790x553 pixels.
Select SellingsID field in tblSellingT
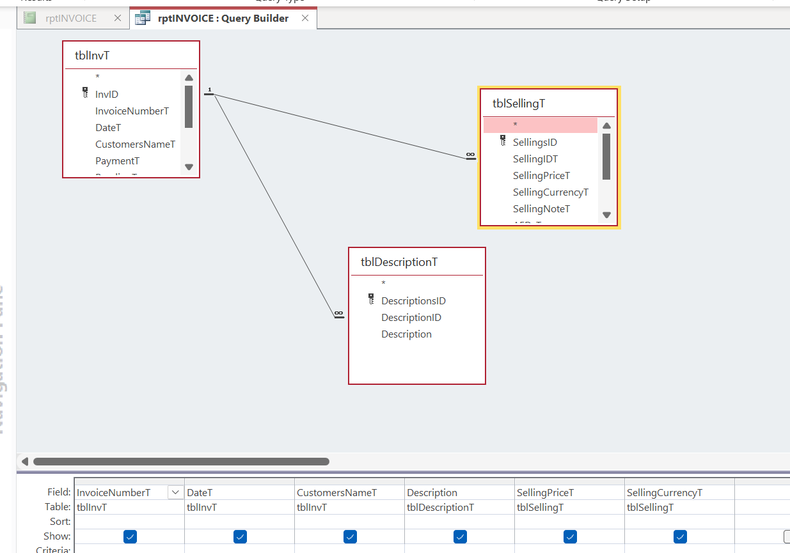(x=535, y=142)
